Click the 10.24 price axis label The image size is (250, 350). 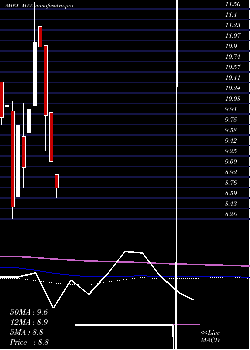coord(233,88)
